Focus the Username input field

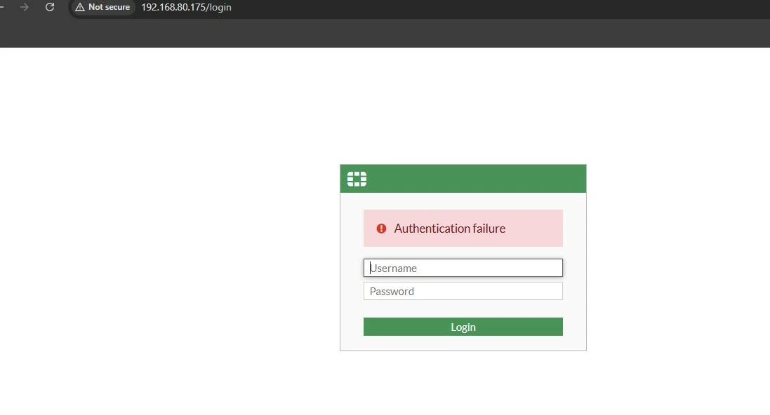[463, 268]
